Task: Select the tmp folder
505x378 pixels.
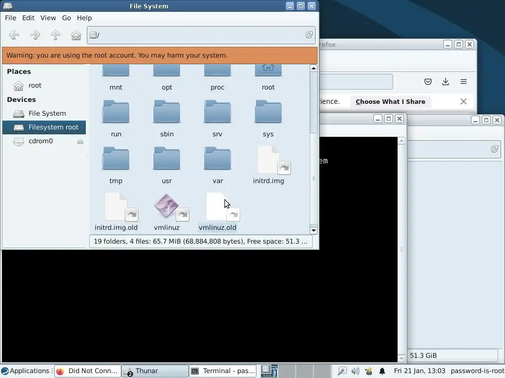Action: (116, 165)
